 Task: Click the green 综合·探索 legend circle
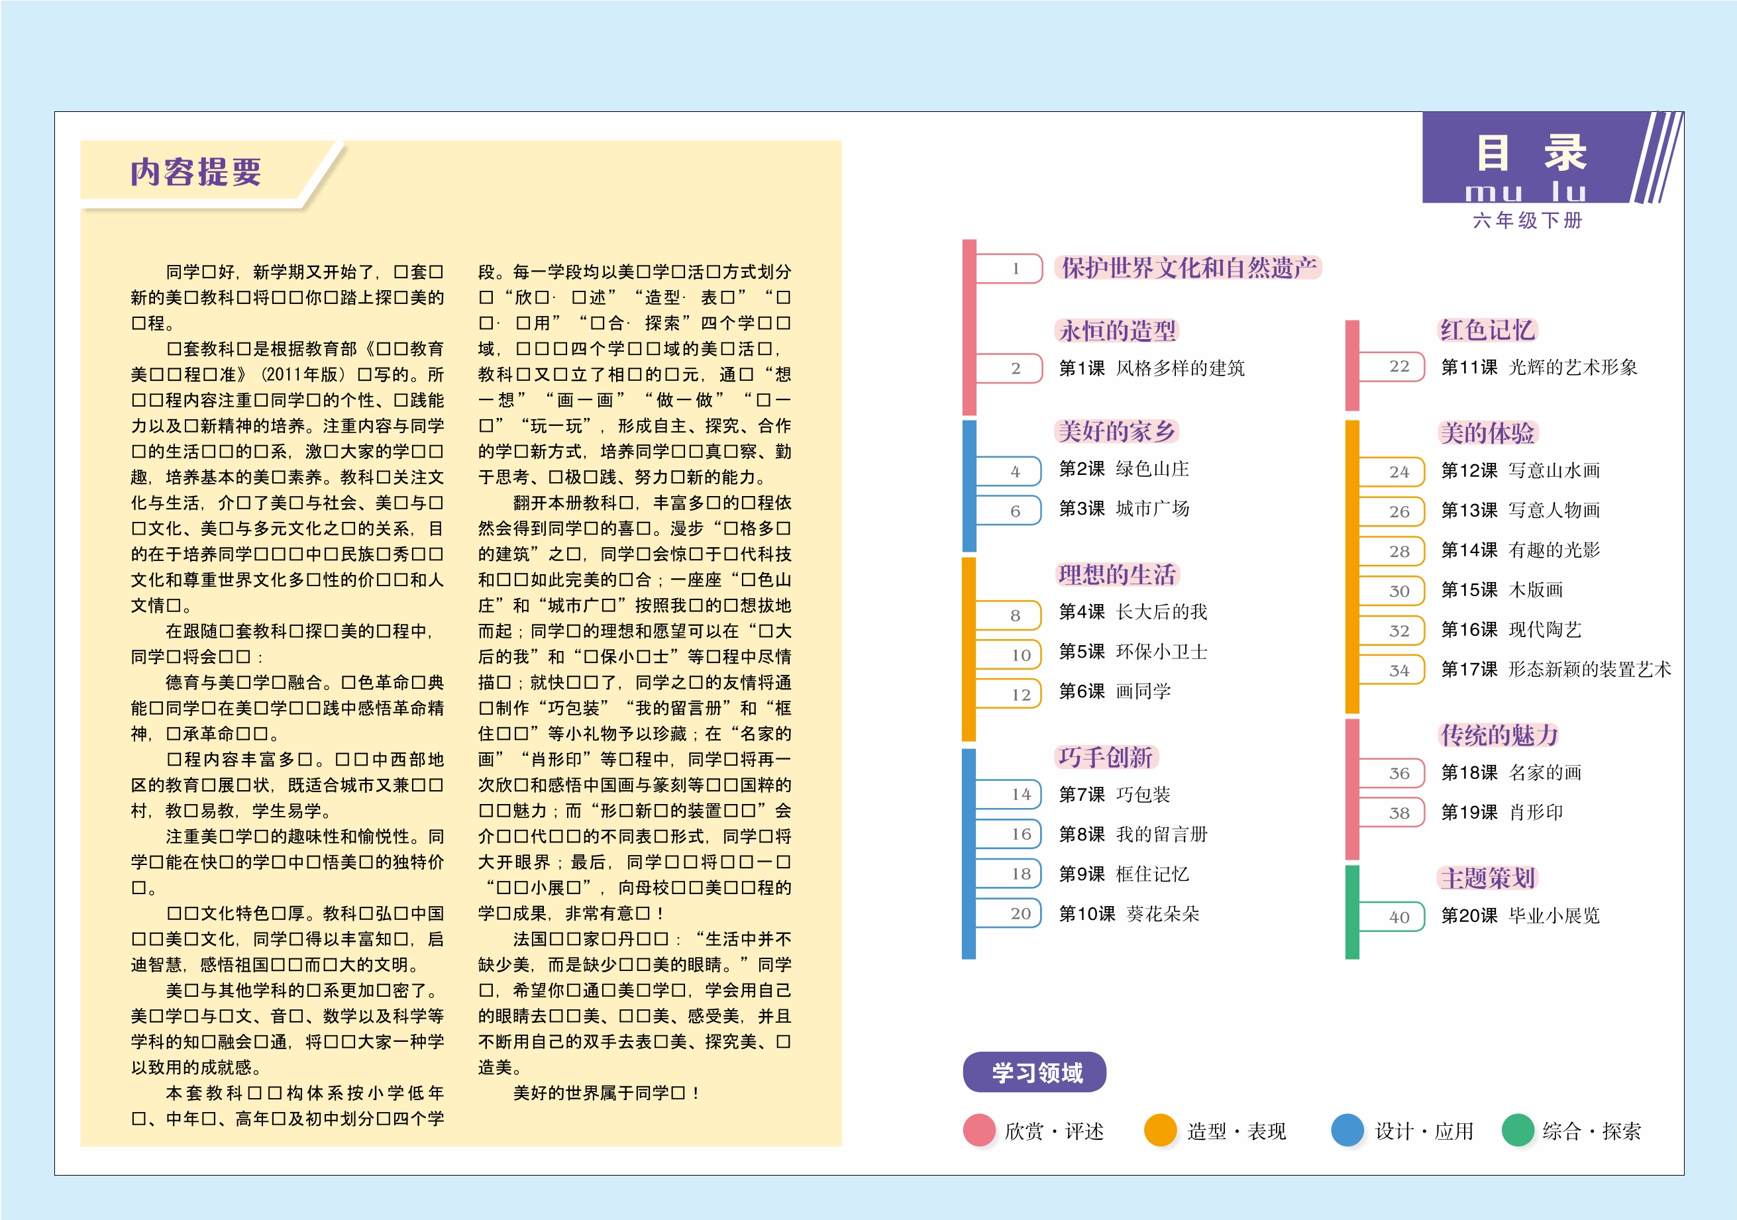(x=1518, y=1130)
